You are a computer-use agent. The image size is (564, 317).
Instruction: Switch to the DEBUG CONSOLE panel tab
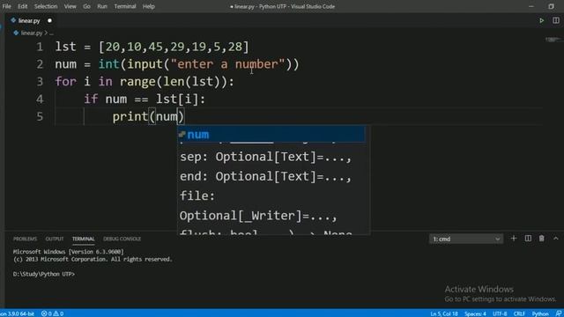pos(122,239)
